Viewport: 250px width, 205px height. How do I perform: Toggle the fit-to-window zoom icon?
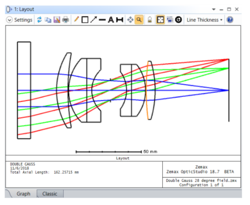pos(160,20)
